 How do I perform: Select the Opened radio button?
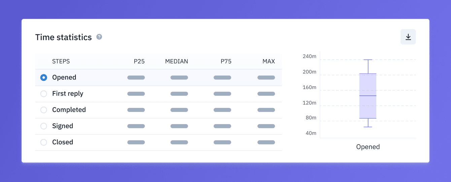43,78
